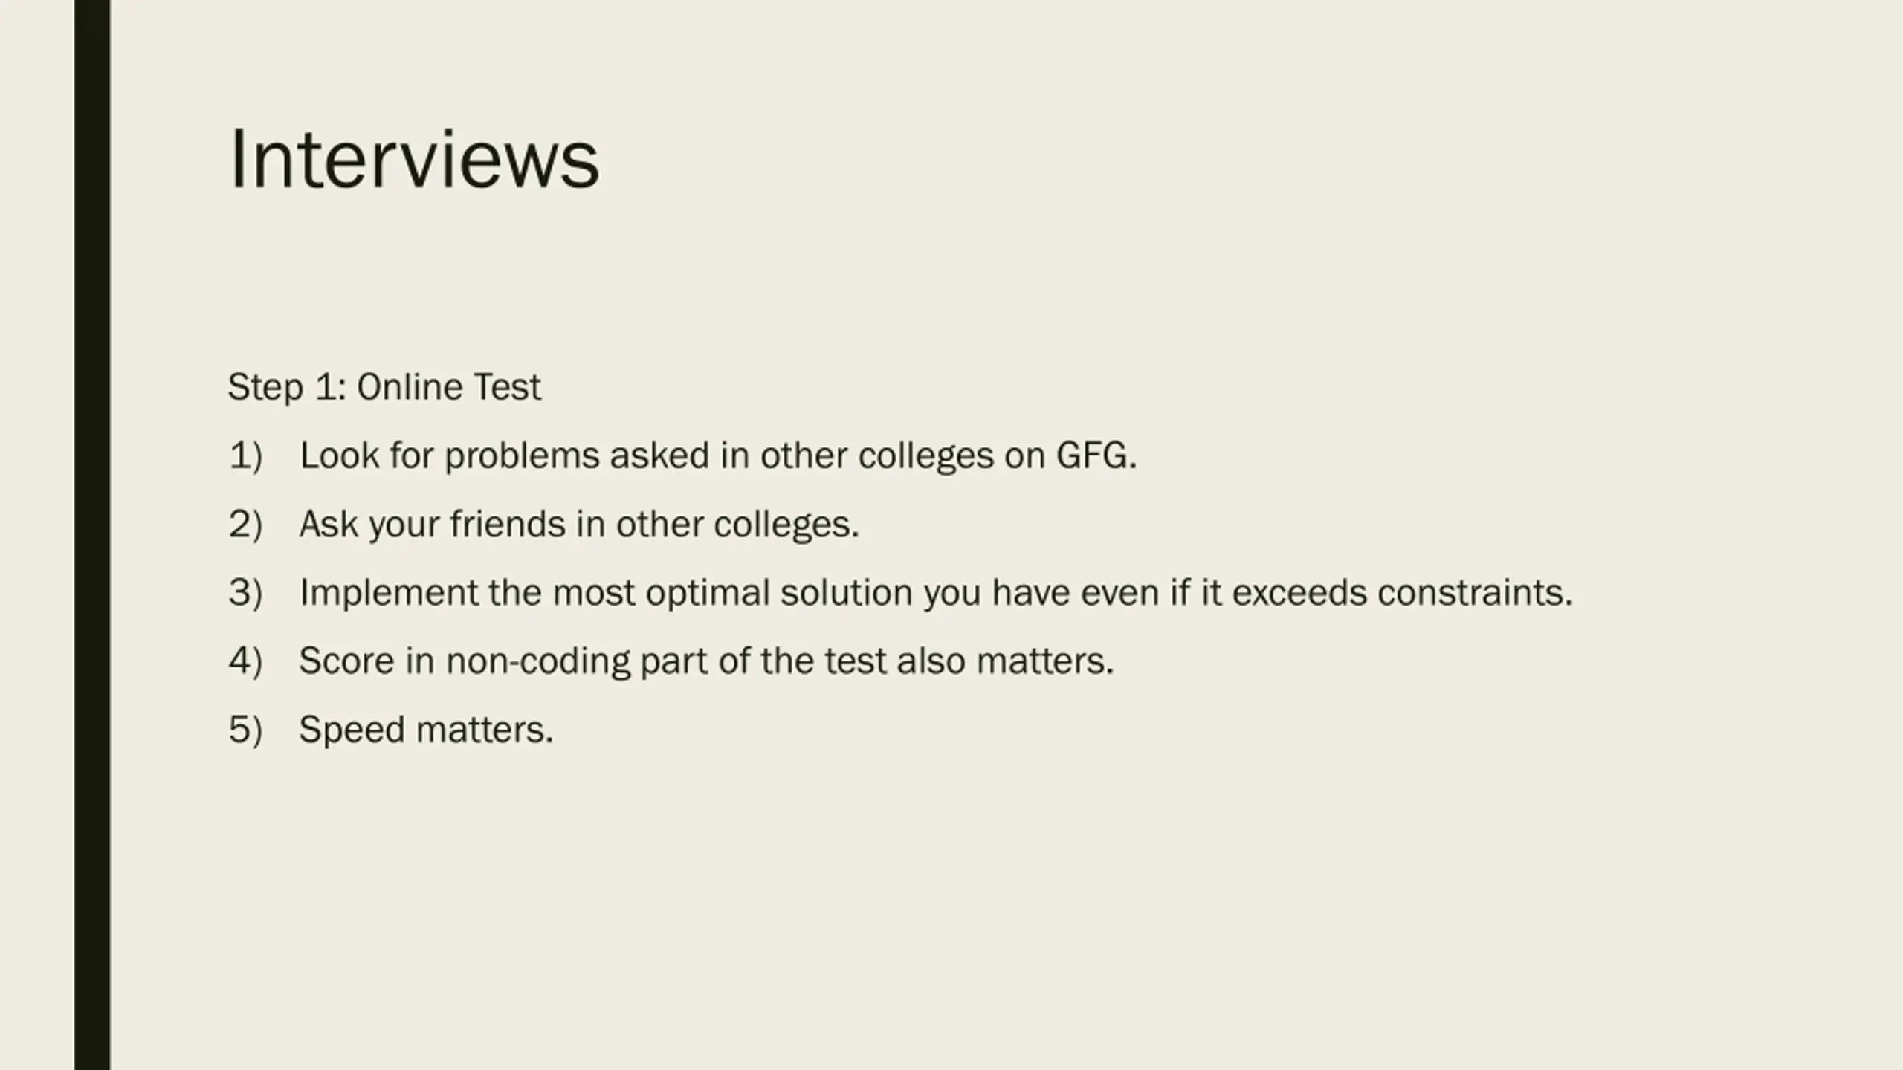Click the word 'colleges.' in item two

tap(786, 525)
